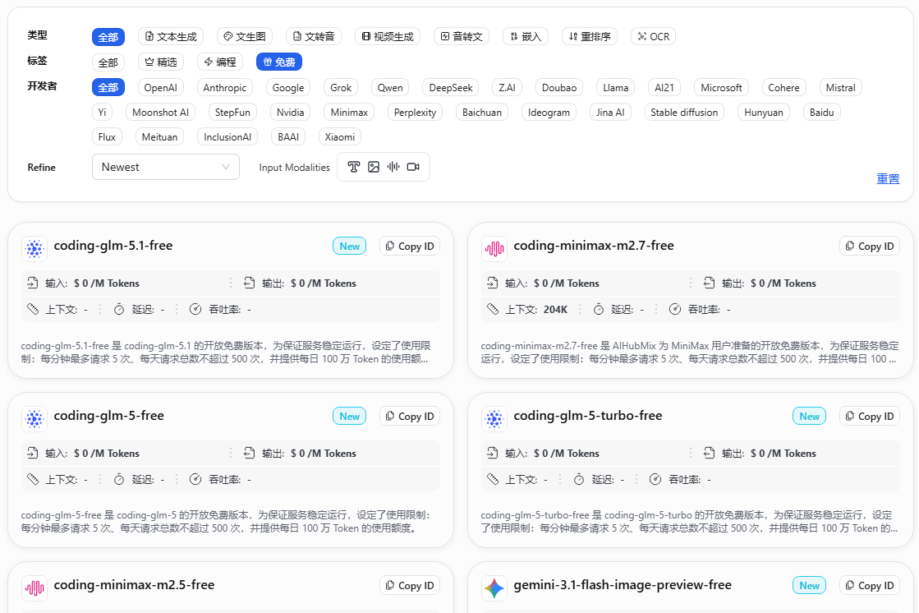Filter by Perplexity developer

click(415, 112)
